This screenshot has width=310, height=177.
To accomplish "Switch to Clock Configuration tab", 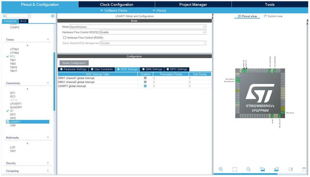I will [116, 4].
